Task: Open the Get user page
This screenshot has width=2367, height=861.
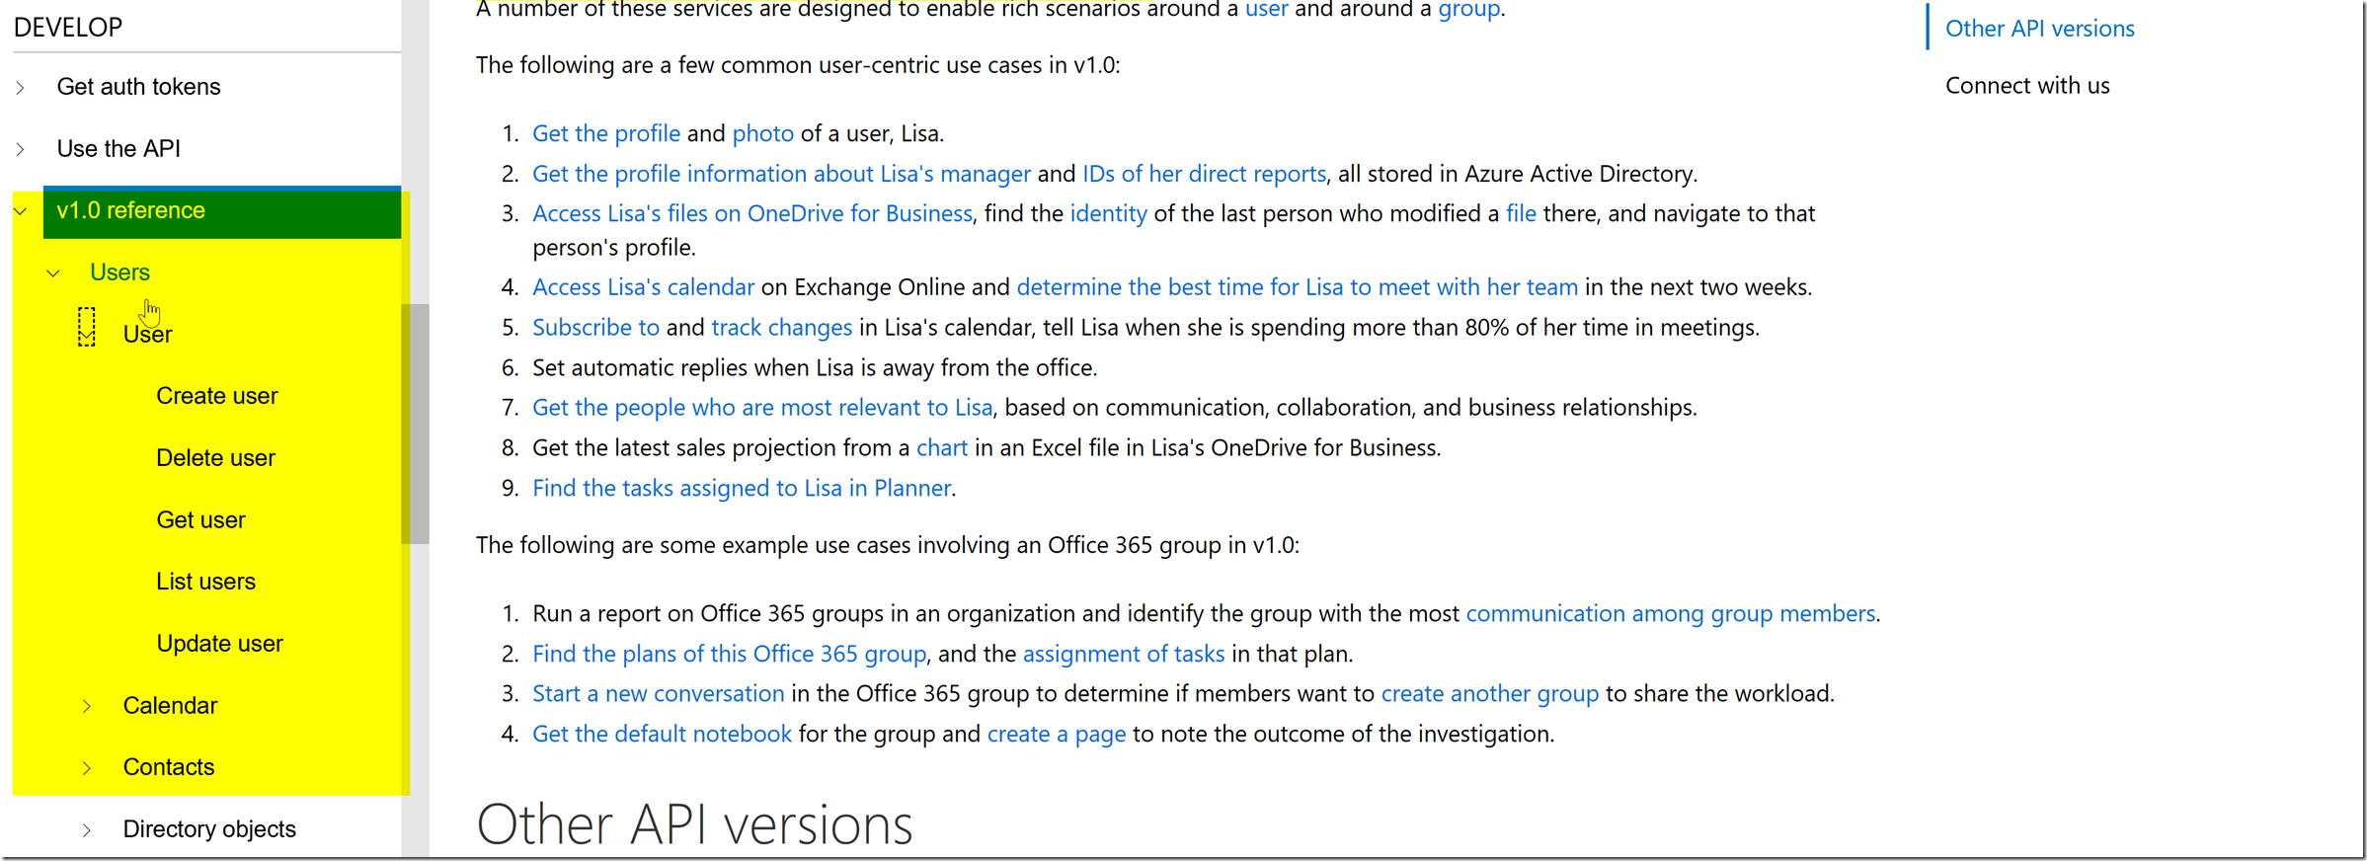Action: point(200,520)
